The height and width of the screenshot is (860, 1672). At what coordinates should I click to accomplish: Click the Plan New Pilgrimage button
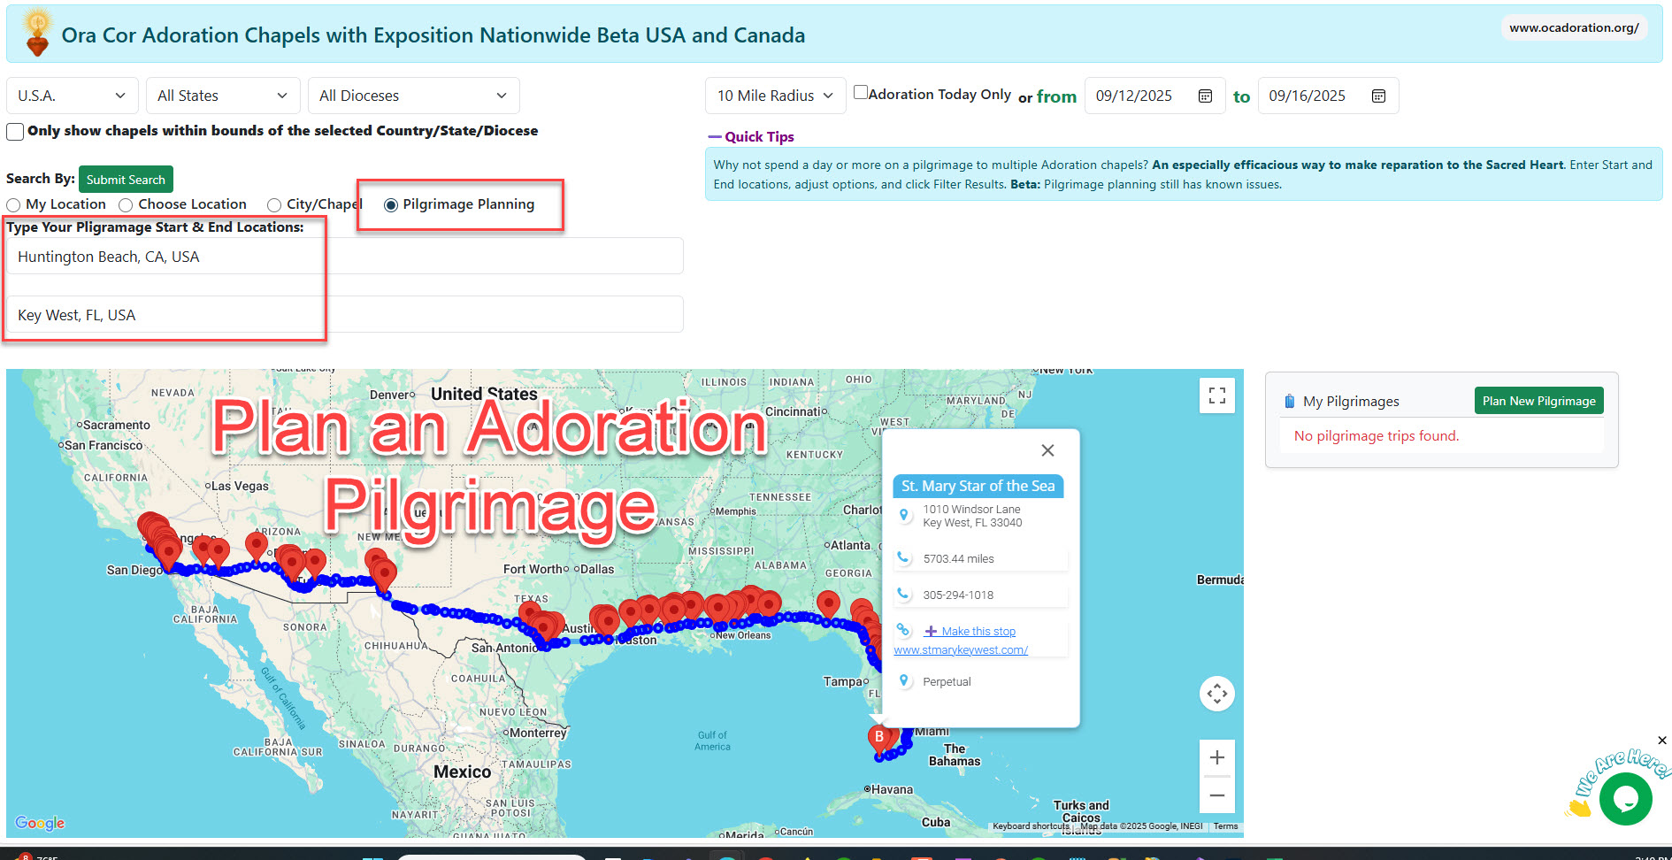click(1538, 401)
